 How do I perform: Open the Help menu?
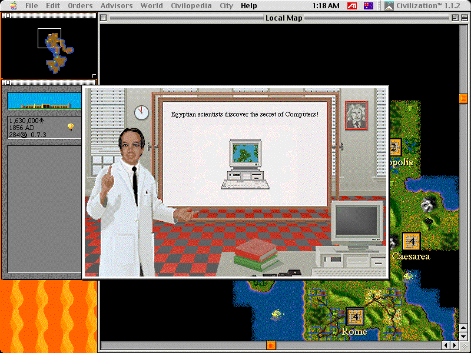(248, 5)
